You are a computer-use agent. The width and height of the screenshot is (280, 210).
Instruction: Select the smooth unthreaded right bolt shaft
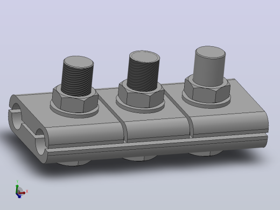(209, 66)
